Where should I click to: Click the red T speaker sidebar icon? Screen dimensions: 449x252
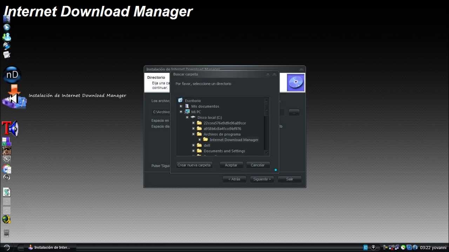coord(10,129)
